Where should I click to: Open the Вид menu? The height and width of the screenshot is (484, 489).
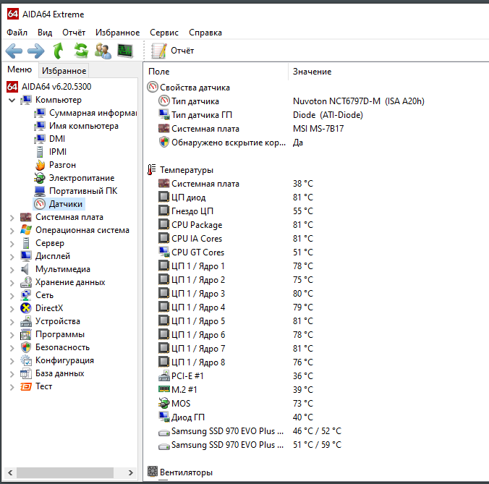[45, 33]
